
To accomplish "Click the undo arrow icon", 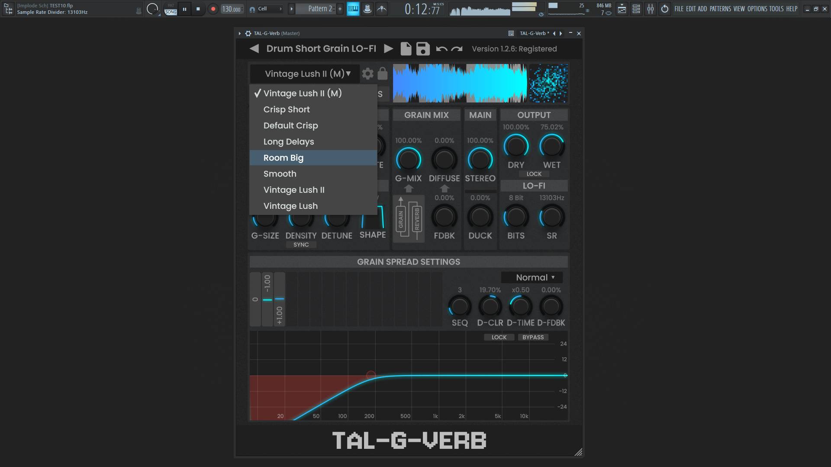I will click(x=441, y=49).
